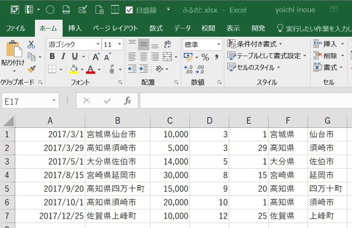Click Insert Function fx icon
Viewport: 352px width, 228px height.
click(128, 101)
